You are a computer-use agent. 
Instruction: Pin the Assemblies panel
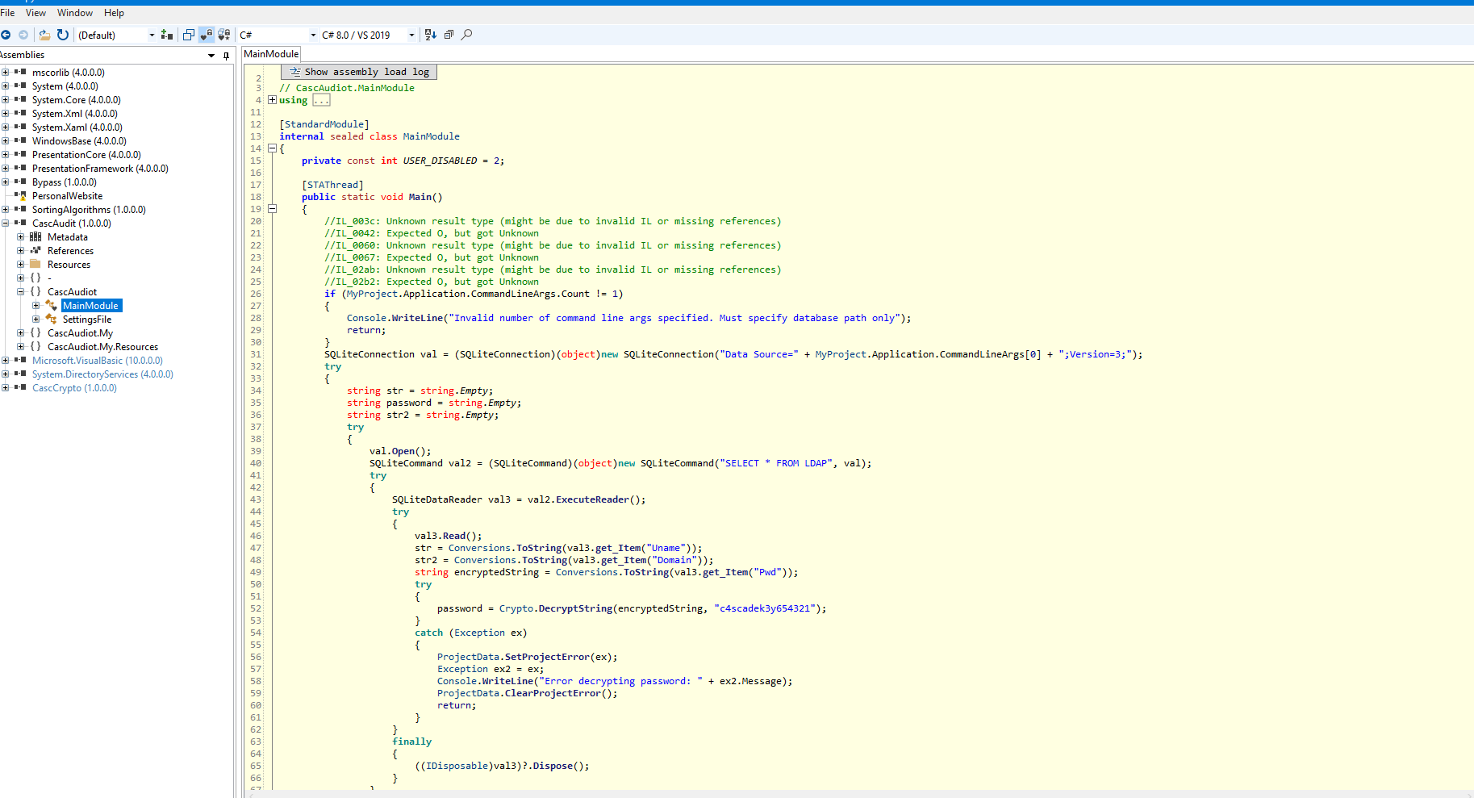pos(226,56)
